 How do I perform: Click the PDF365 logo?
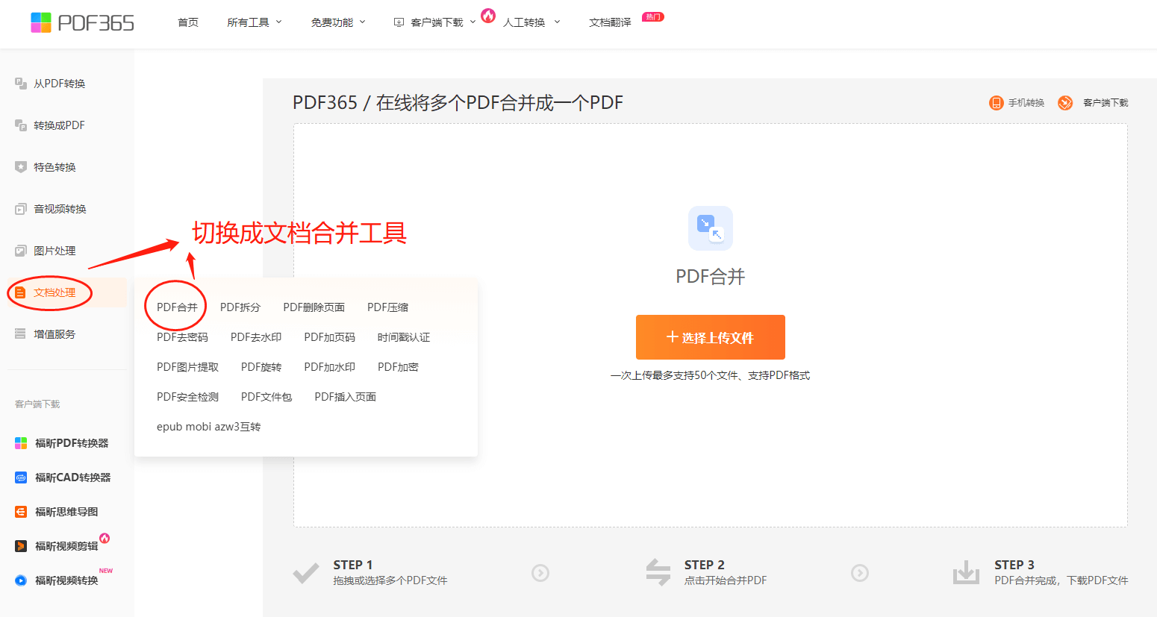82,22
